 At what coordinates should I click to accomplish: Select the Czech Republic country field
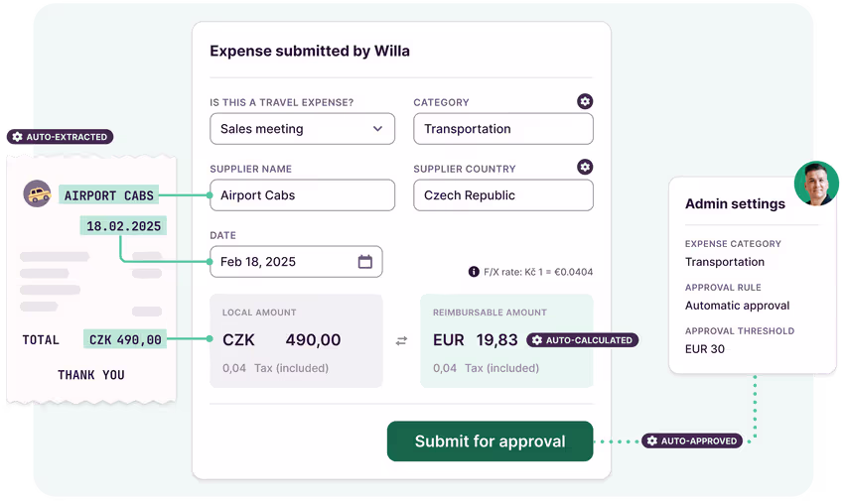(x=502, y=195)
